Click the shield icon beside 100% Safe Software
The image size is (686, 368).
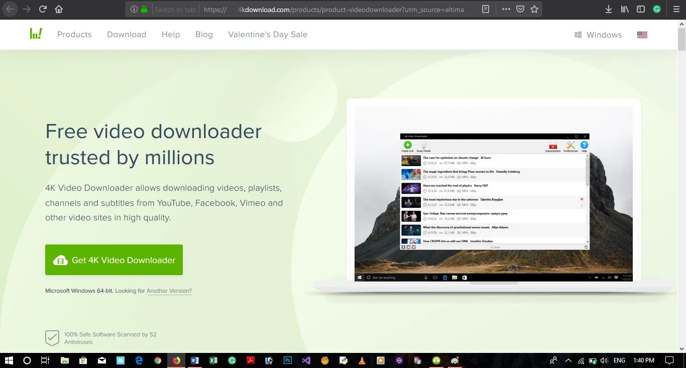point(52,338)
